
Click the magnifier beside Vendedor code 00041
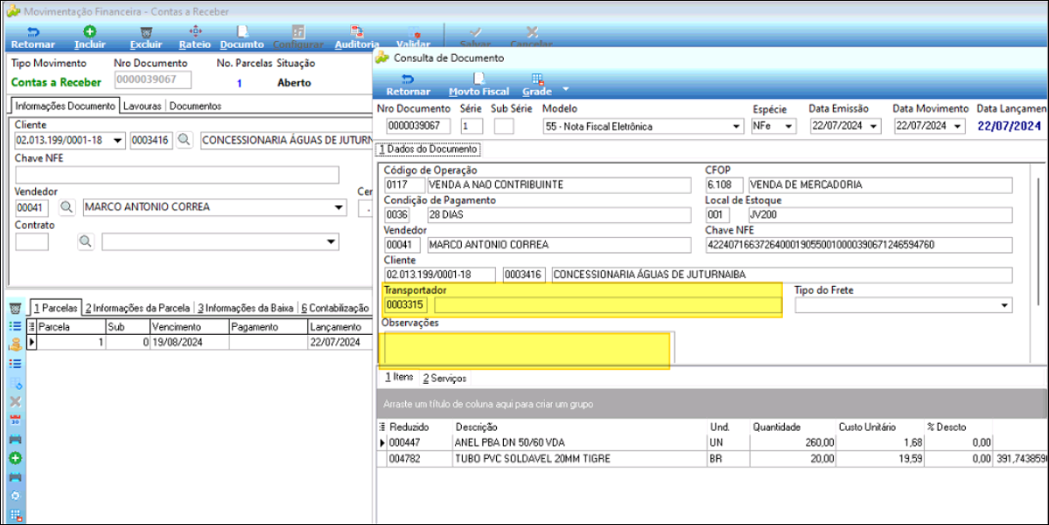click(66, 207)
